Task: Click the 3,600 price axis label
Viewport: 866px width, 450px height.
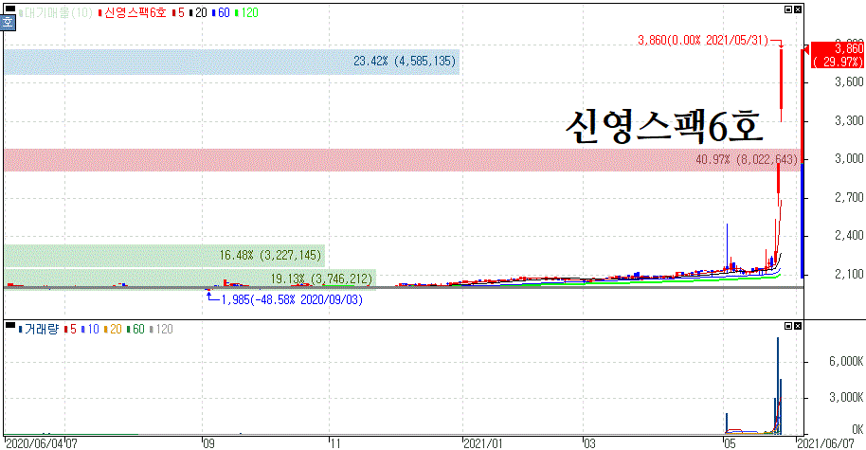Action: [849, 82]
